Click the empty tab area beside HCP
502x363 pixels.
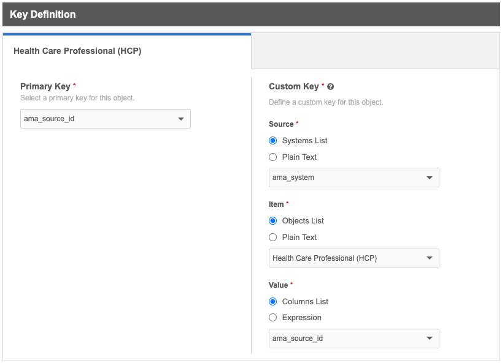[375, 51]
